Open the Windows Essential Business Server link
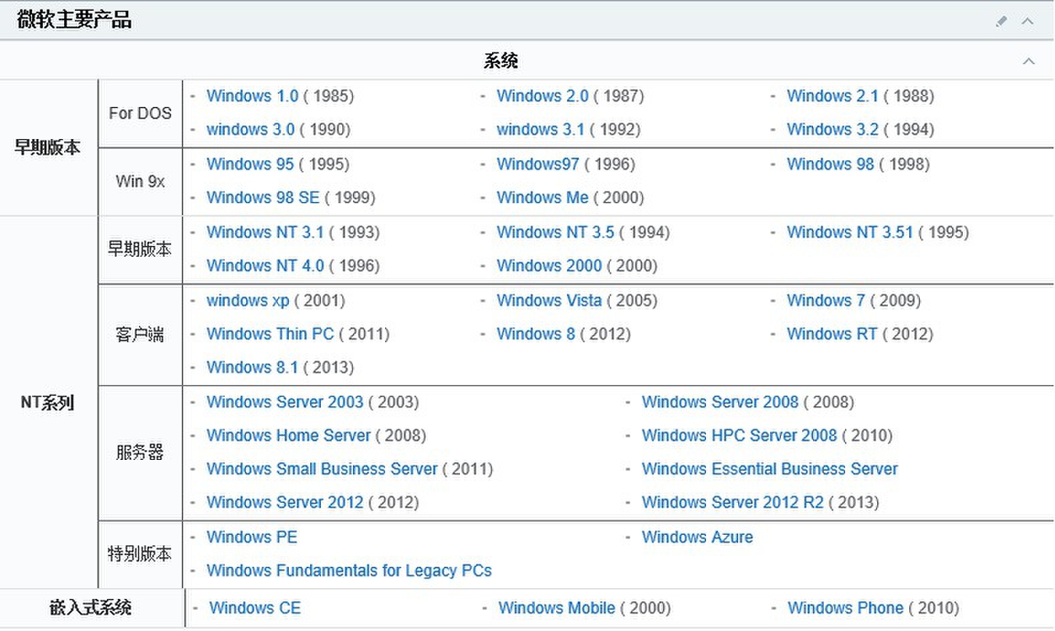This screenshot has height=631, width=1055. coord(770,469)
